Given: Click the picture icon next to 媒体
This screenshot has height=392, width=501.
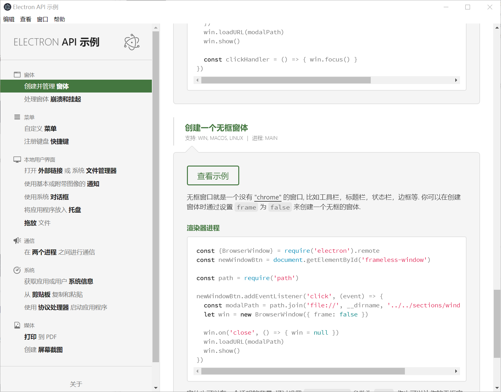Looking at the screenshot, I should [17, 325].
